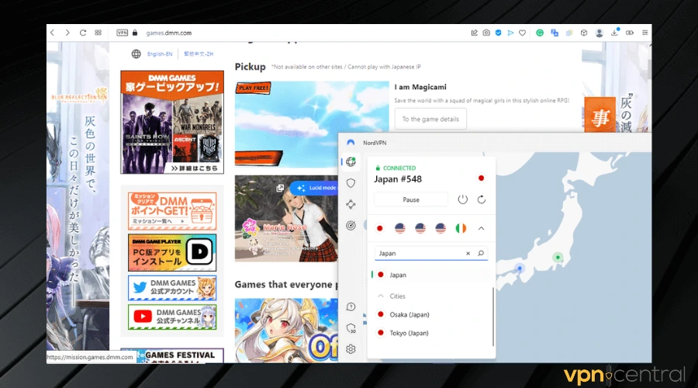Take a snapshot with the camera icon
The image size is (698, 388).
[x=486, y=33]
